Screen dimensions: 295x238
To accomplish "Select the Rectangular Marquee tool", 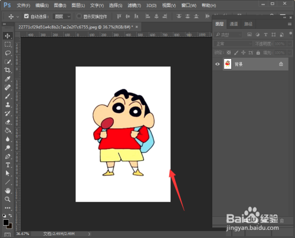I will tap(8, 44).
